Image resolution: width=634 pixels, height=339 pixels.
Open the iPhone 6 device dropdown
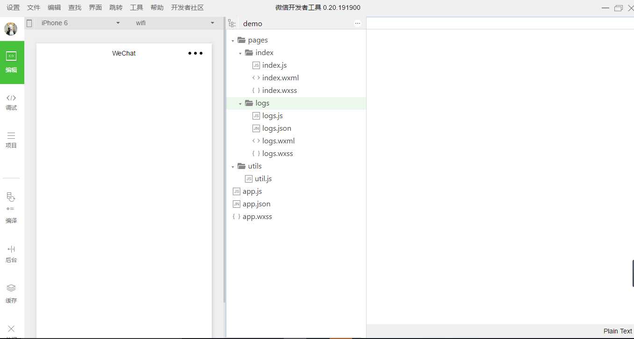click(x=80, y=23)
